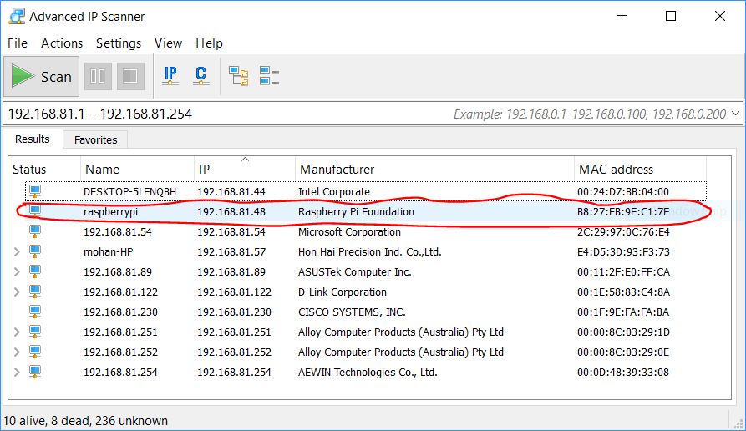Click the blue IP toolbar icon
The height and width of the screenshot is (431, 746).
[x=170, y=76]
